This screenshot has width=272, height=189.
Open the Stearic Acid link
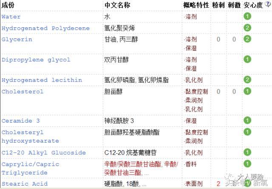(25, 183)
